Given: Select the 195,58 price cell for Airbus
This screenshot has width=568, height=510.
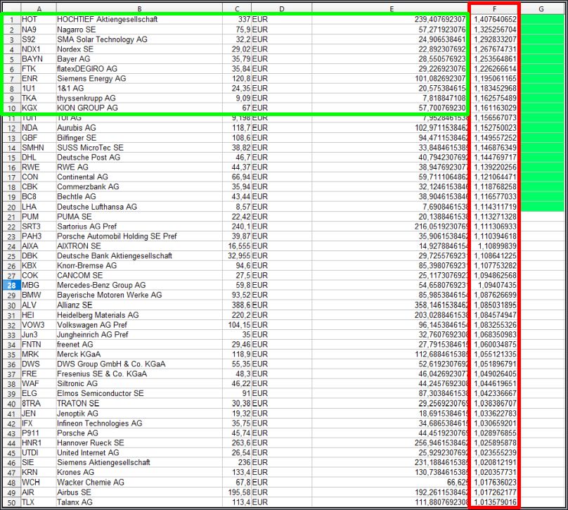Looking at the screenshot, I should 237,493.
